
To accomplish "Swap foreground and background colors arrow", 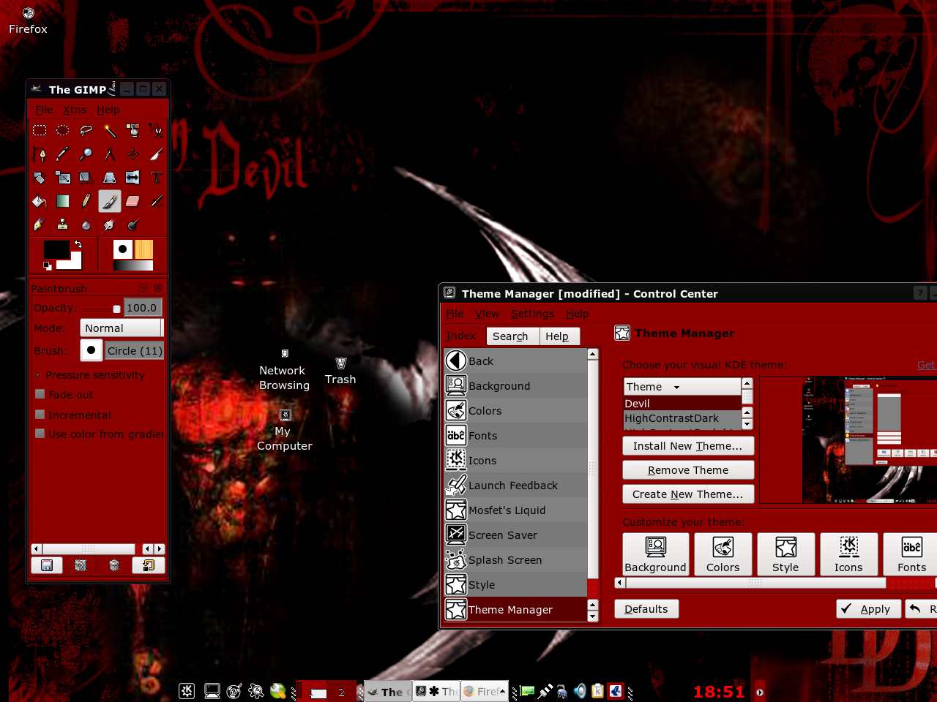I will [x=78, y=244].
